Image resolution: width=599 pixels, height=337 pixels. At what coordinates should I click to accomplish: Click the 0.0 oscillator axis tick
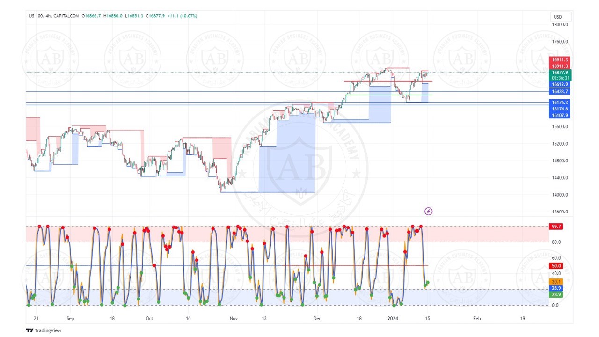pyautogui.click(x=555, y=306)
